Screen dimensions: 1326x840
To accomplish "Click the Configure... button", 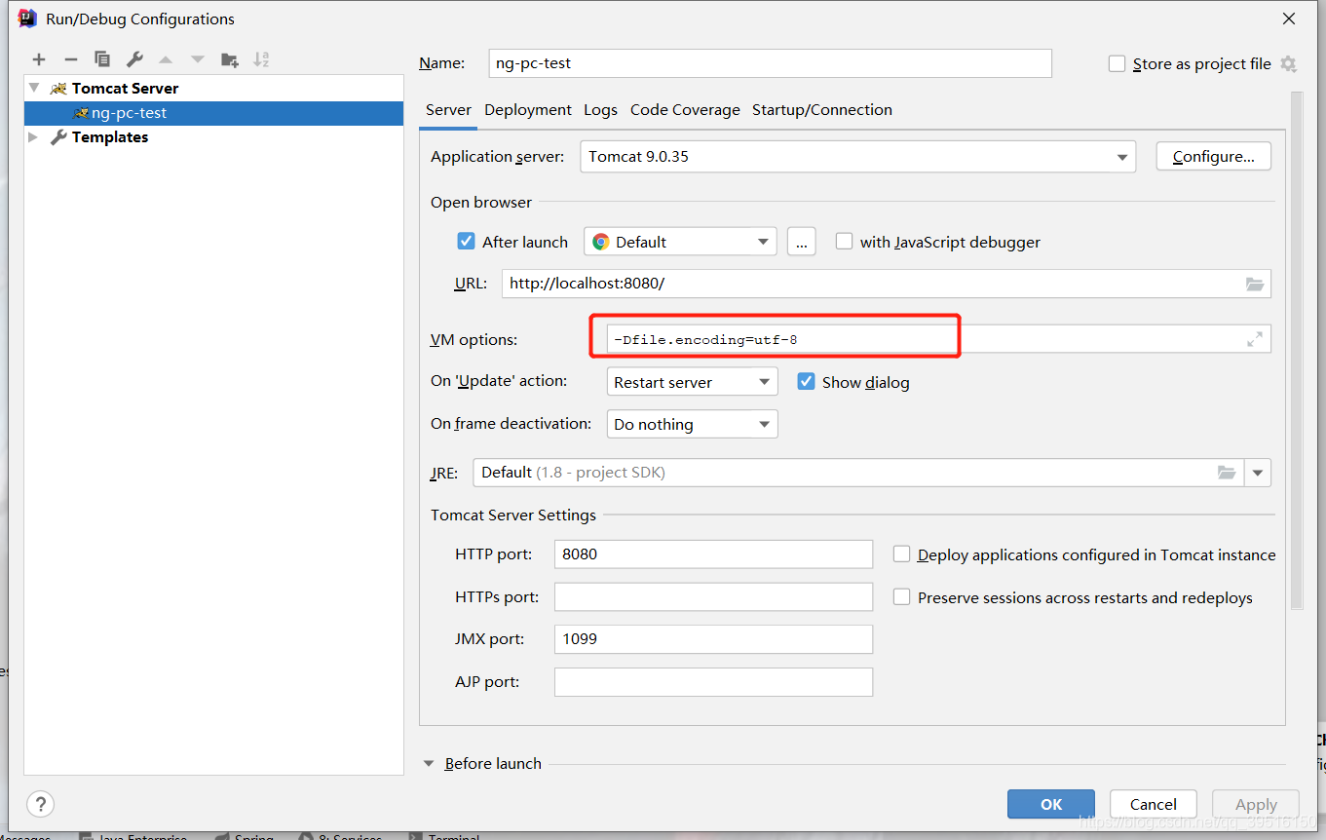I will click(x=1213, y=157).
